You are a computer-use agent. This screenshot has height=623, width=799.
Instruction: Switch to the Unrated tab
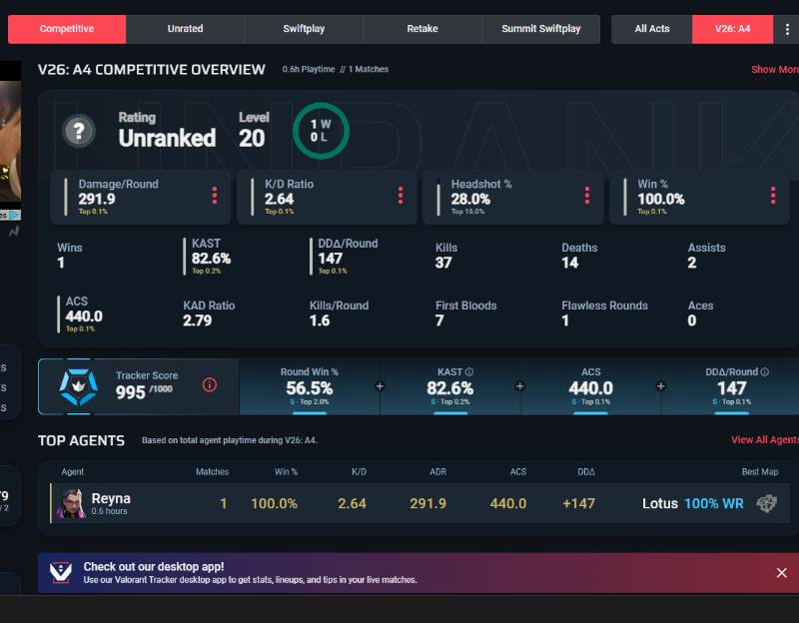coord(185,29)
